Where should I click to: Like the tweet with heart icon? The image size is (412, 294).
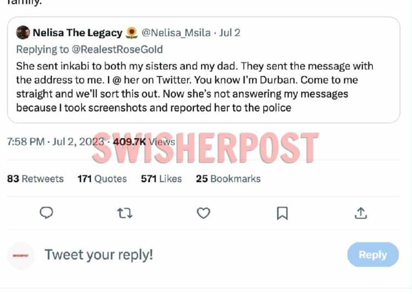click(x=203, y=213)
